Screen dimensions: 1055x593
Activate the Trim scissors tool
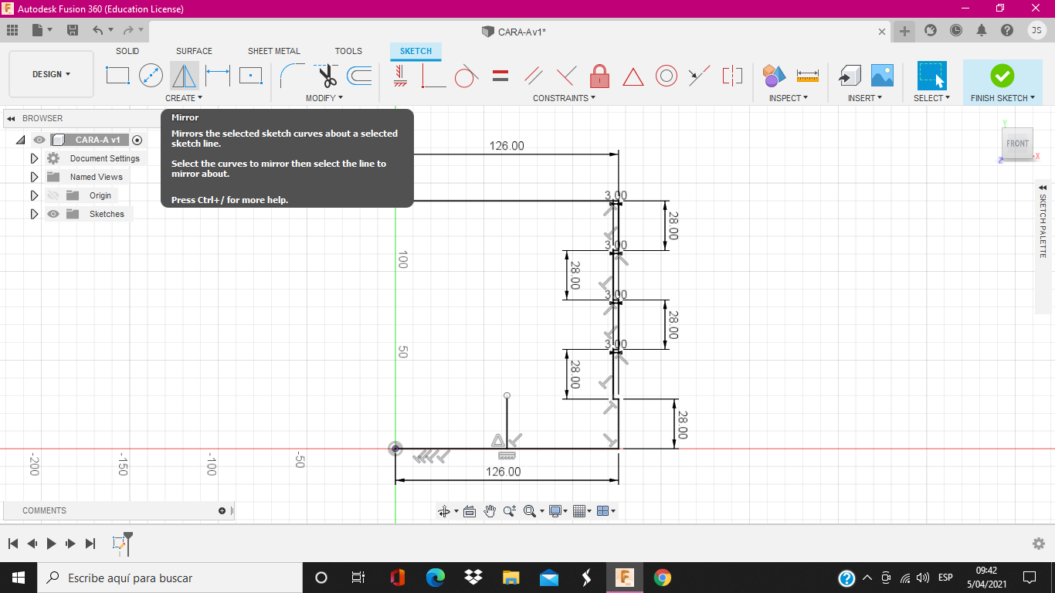pos(327,76)
